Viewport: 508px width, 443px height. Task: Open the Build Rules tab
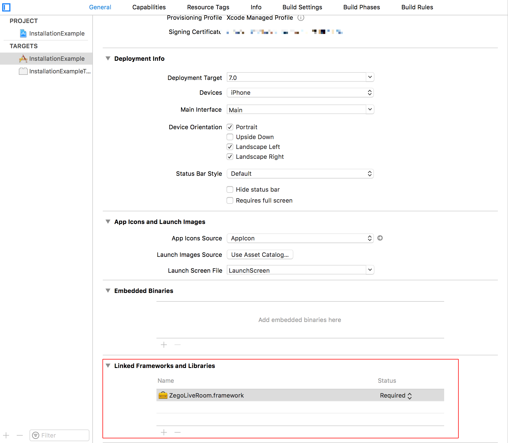click(x=417, y=7)
